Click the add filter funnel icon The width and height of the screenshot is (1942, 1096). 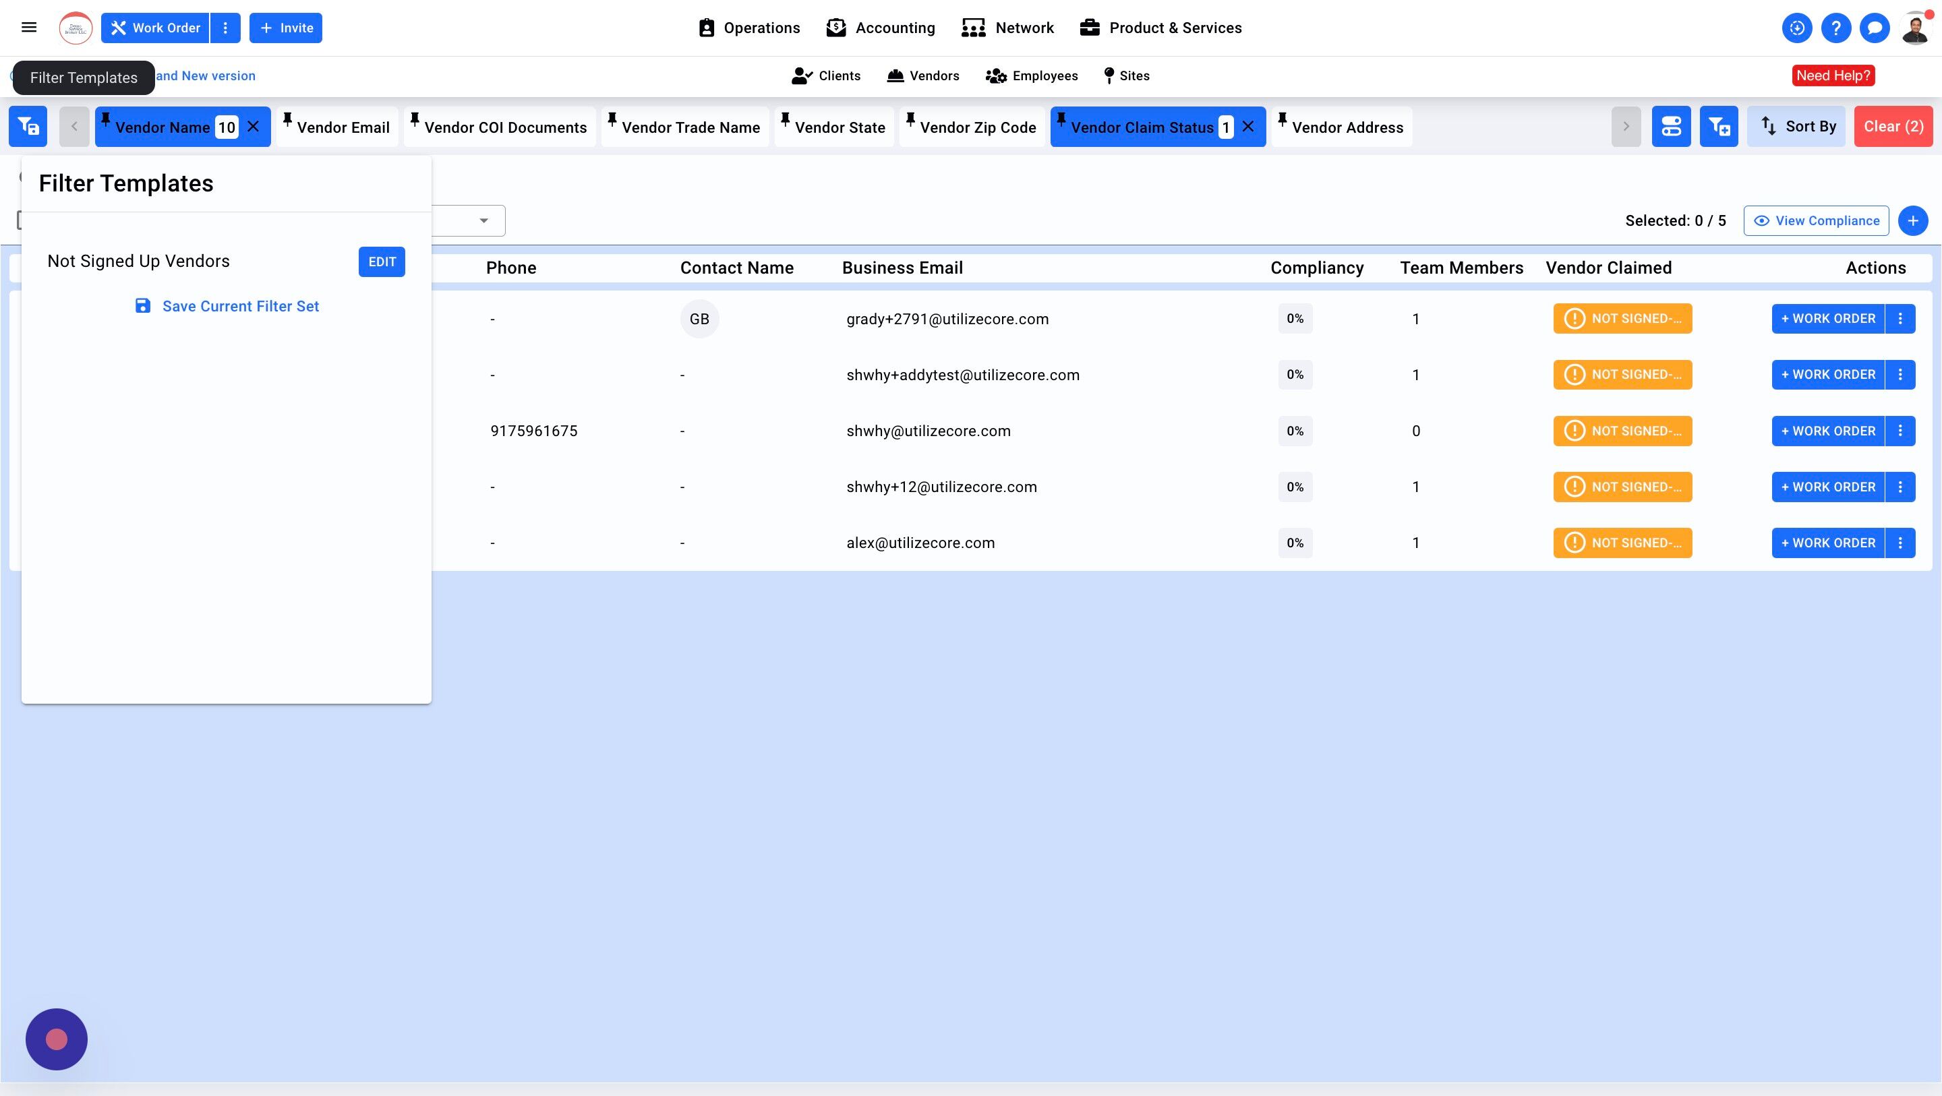pos(1718,127)
